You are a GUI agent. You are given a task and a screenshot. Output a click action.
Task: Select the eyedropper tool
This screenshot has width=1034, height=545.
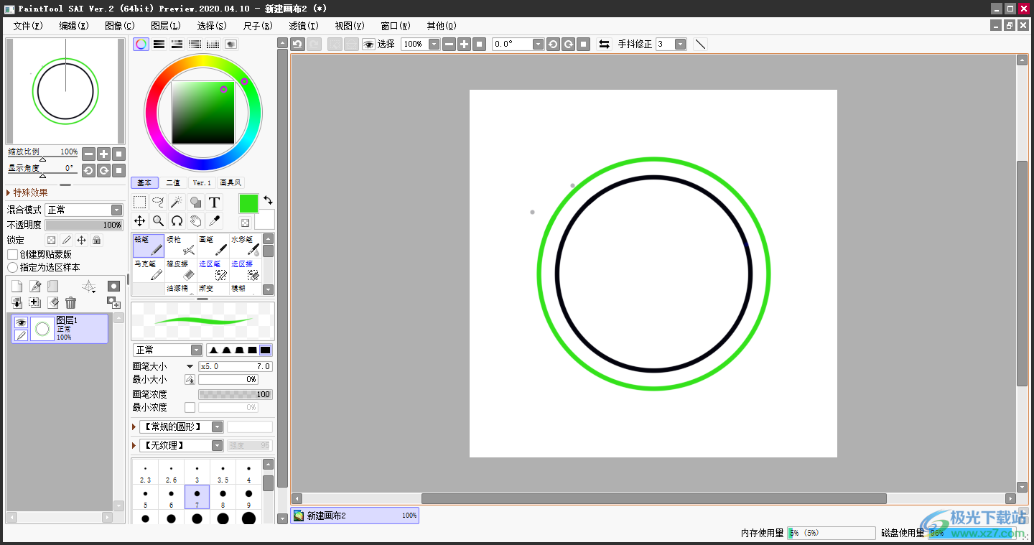pyautogui.click(x=214, y=221)
